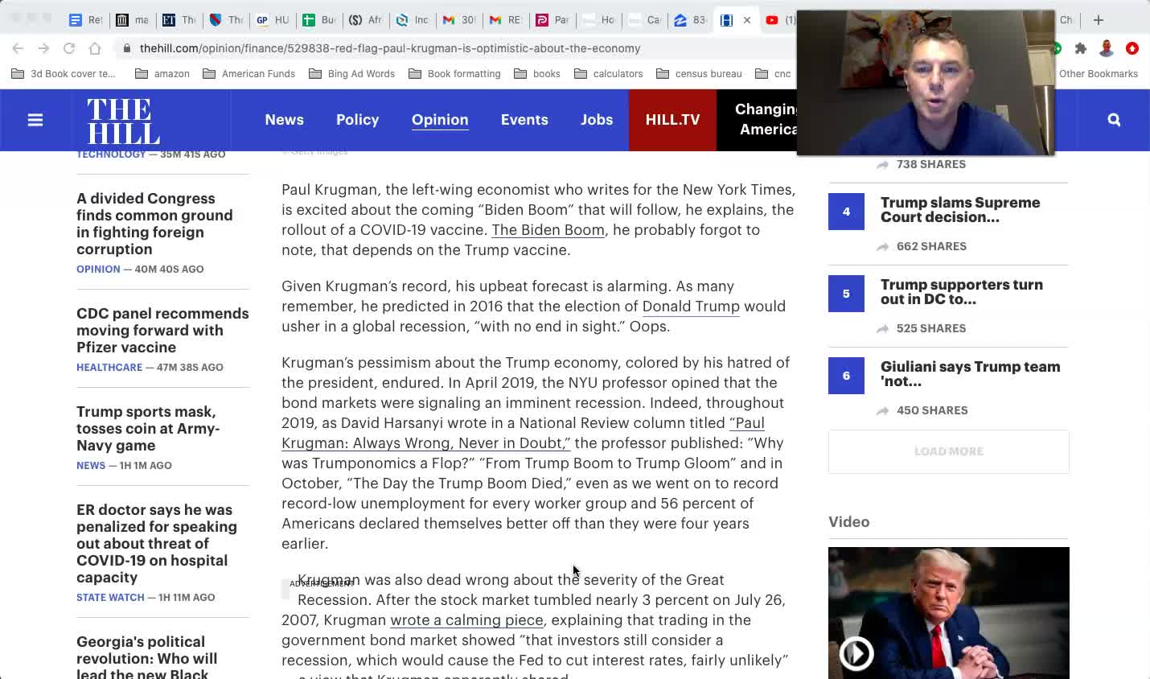Open Other Bookmarks folder

1098,73
